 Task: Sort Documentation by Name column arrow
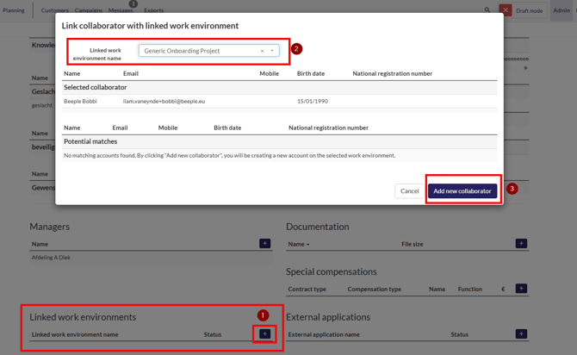pyautogui.click(x=307, y=245)
